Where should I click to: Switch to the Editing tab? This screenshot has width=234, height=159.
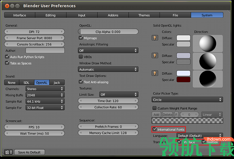click(51, 15)
